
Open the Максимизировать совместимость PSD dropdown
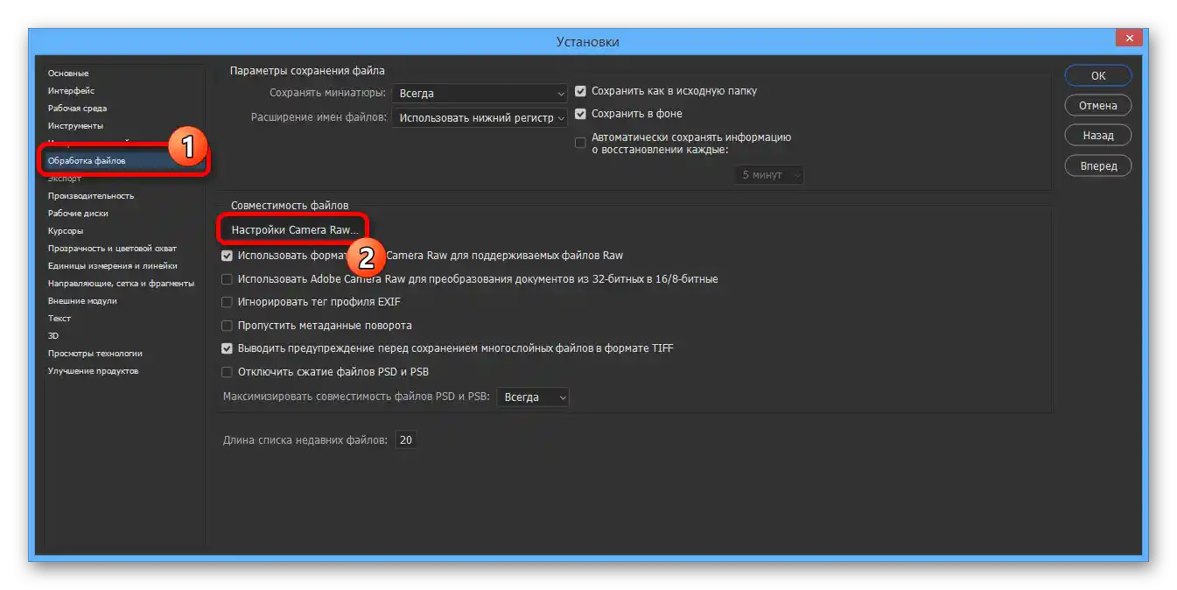tap(533, 397)
